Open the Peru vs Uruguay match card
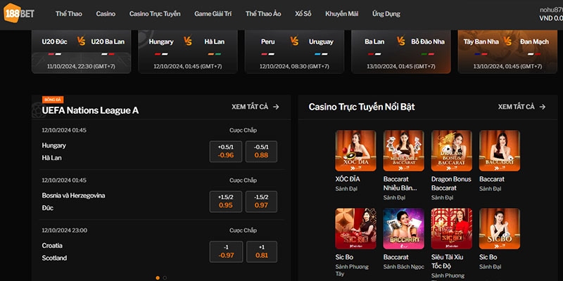The width and height of the screenshot is (563, 281). tap(294, 52)
